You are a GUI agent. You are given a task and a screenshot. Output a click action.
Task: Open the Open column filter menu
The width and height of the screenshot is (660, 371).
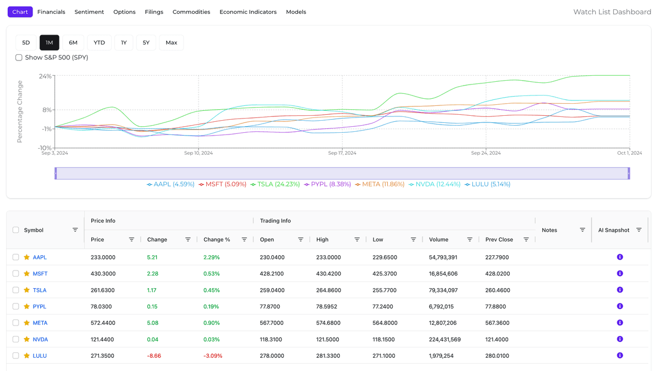(x=301, y=239)
